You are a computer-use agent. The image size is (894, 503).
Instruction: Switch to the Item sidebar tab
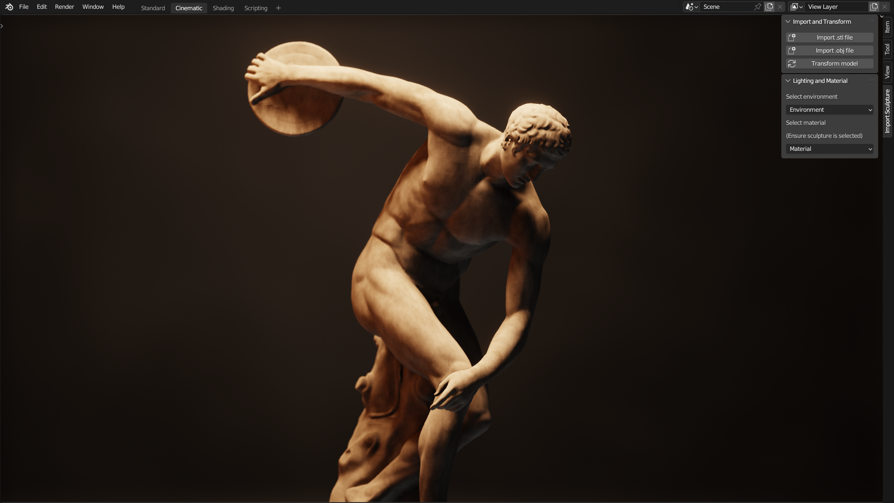887,27
